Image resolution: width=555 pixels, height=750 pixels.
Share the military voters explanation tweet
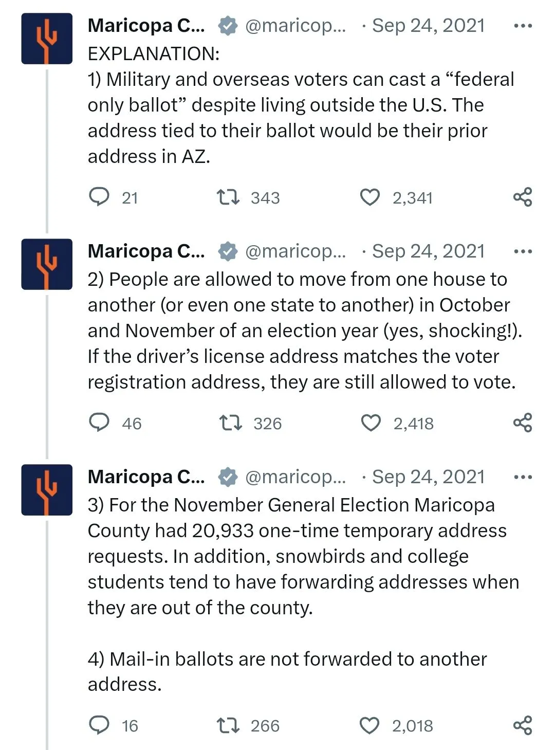point(523,197)
